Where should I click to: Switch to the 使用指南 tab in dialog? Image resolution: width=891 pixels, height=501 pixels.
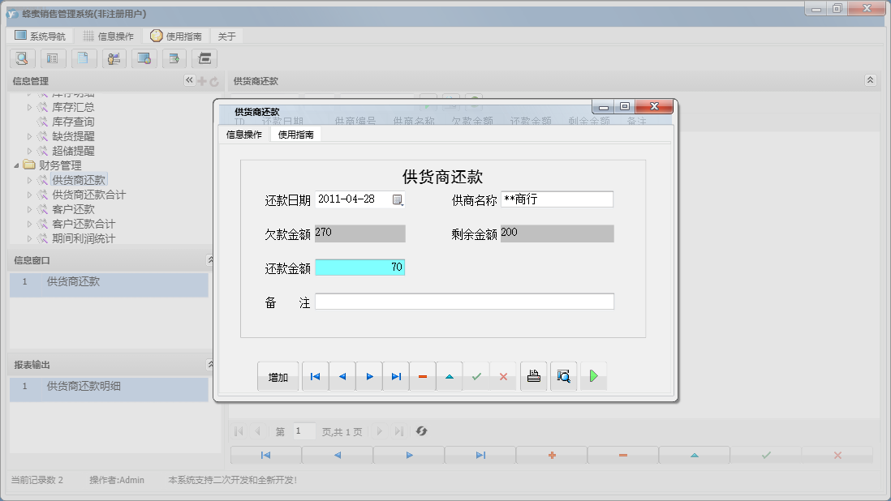[x=297, y=134]
